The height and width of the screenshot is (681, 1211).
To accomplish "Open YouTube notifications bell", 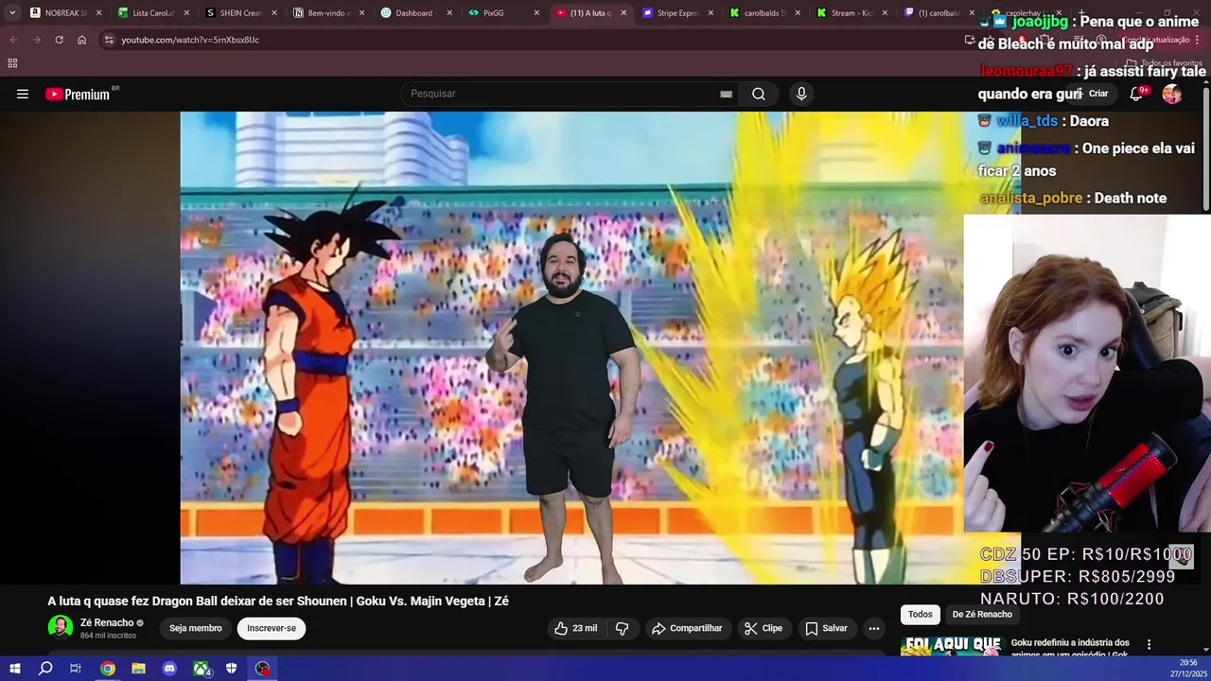I will [x=1136, y=94].
